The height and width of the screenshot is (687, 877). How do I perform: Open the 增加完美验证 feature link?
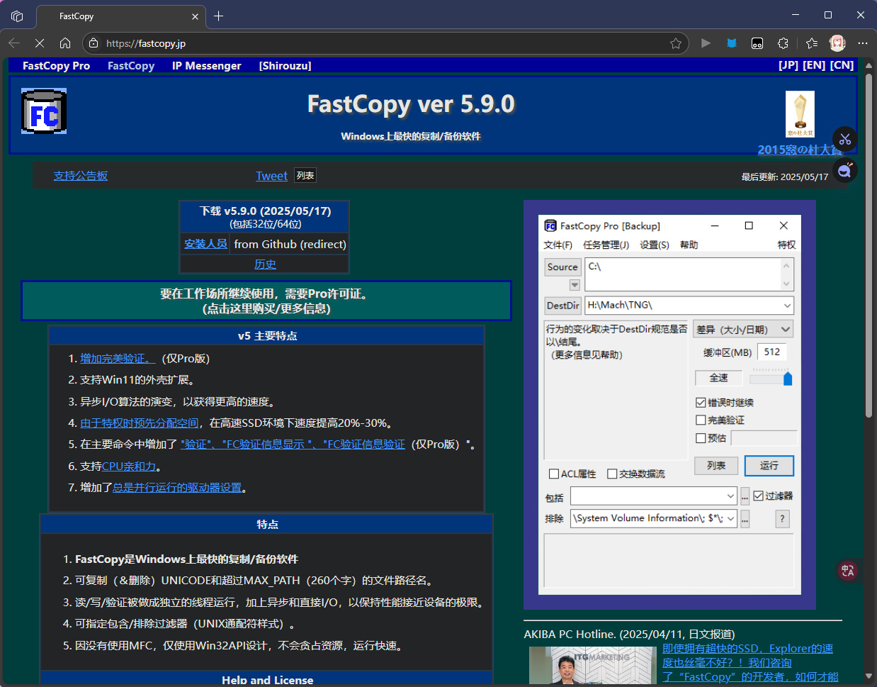click(x=118, y=358)
